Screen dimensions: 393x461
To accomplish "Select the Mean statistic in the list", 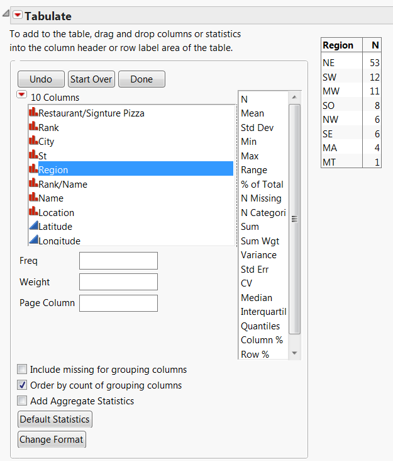I will (253, 113).
